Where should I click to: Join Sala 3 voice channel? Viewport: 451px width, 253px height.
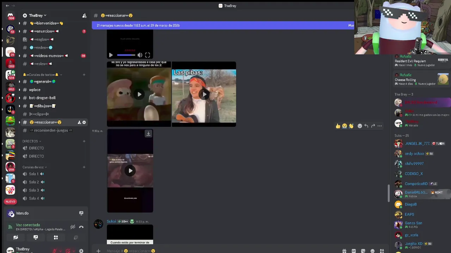point(53,190)
